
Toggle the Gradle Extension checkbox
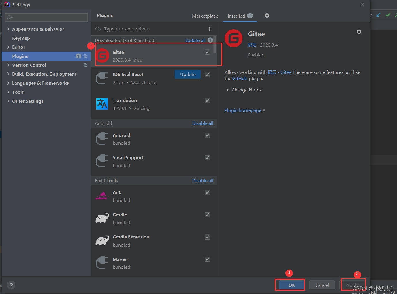[207, 237]
